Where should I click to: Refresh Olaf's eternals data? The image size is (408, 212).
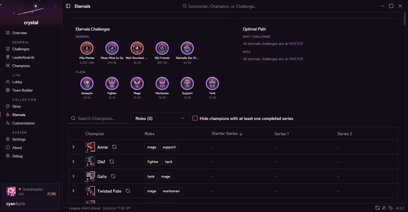(x=112, y=161)
